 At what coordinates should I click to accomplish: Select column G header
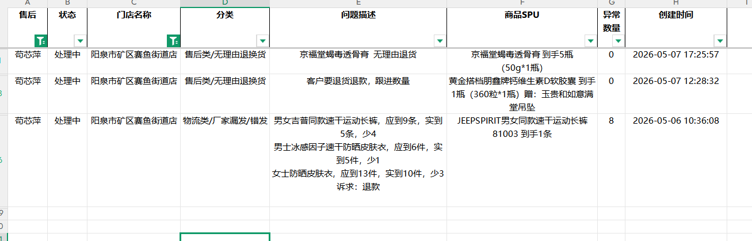611,3
